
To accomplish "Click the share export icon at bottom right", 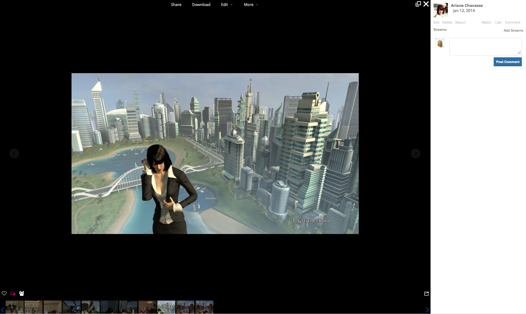I will coord(426,293).
